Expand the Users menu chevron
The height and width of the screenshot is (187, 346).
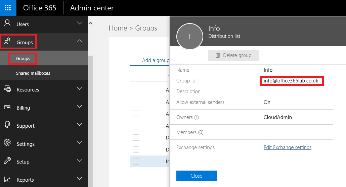point(79,23)
